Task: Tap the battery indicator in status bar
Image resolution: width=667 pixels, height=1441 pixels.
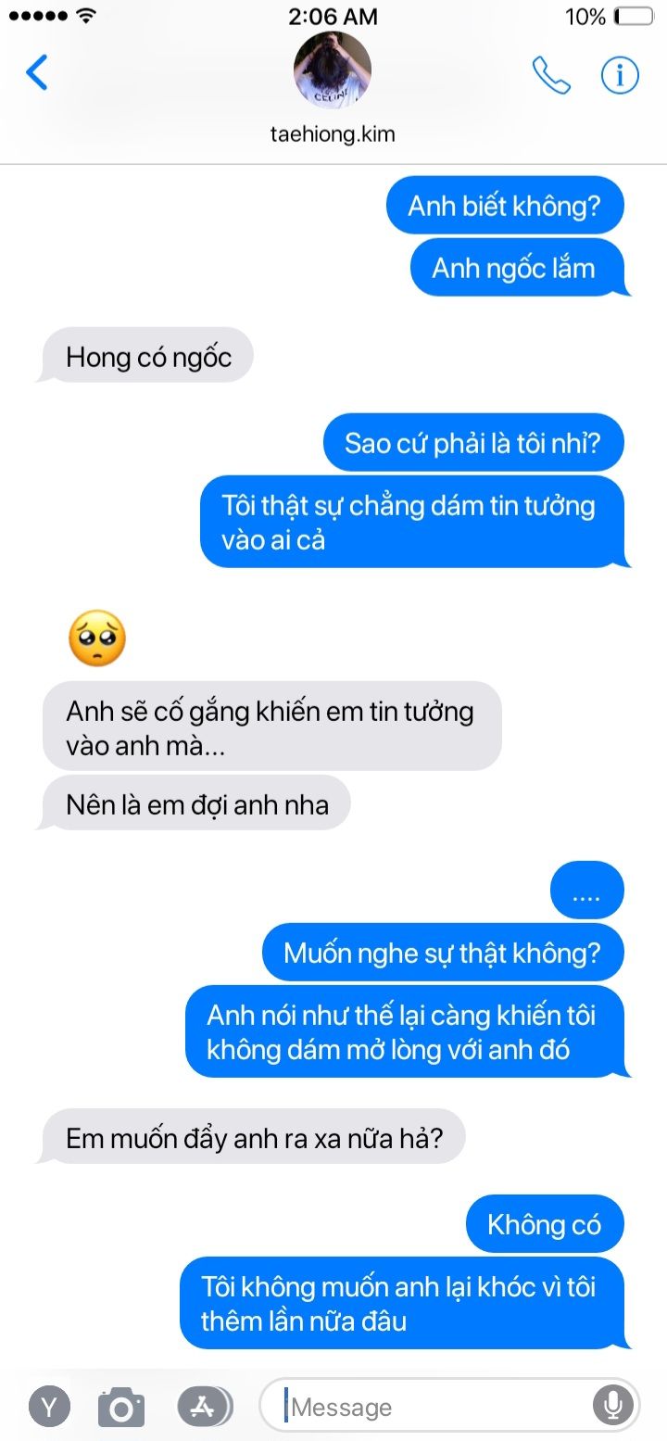Action: [634, 17]
